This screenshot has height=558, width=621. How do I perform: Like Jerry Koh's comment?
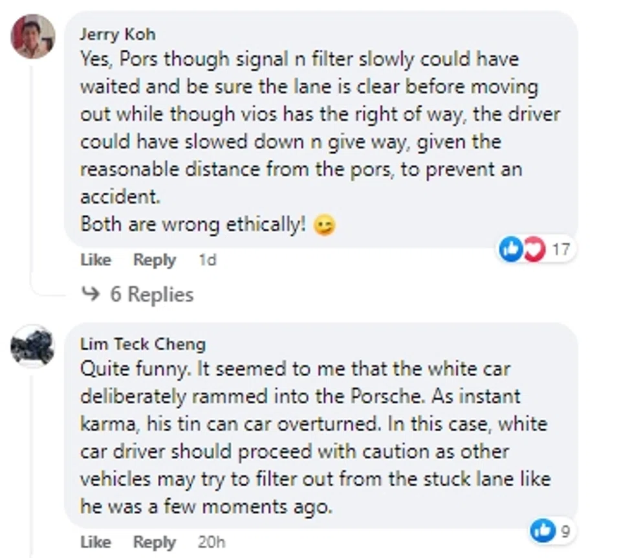pos(96,260)
